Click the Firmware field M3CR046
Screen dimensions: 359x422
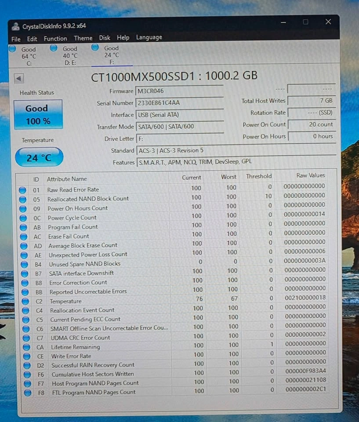(179, 91)
